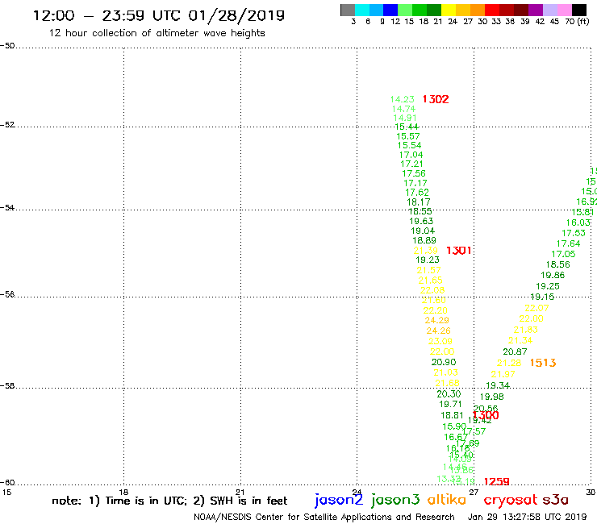Screen dimensions: 597x524
Task: Click the '70 (ft)' scale label
Action: pyautogui.click(x=577, y=22)
